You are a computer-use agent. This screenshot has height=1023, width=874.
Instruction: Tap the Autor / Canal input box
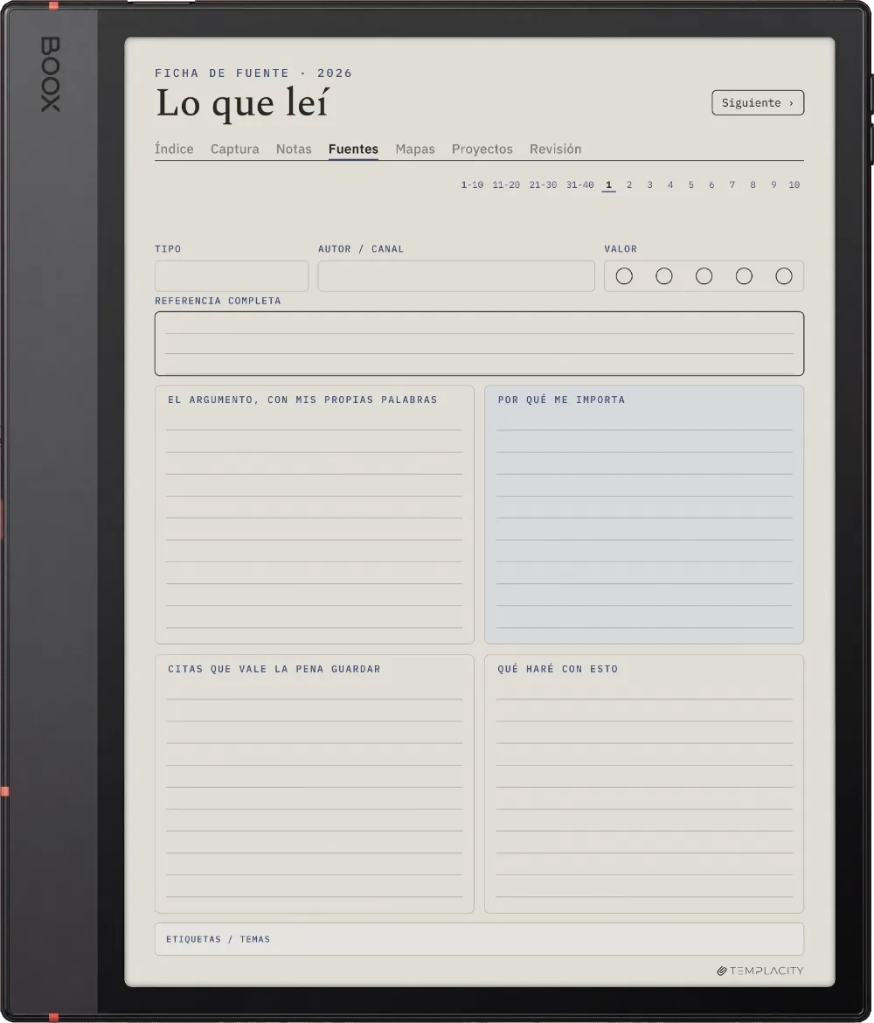(456, 276)
